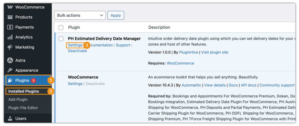The image size is (299, 126).
Task: Click the red plugin updates badge
Action: point(33,80)
